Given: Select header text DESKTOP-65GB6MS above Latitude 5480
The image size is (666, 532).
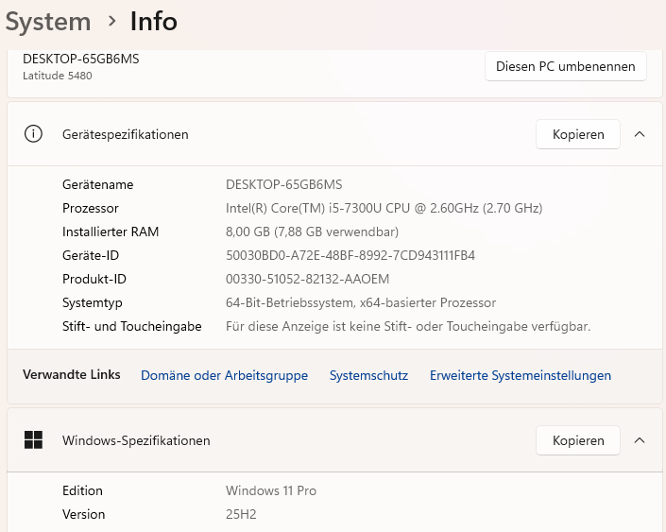Looking at the screenshot, I should pos(80,59).
